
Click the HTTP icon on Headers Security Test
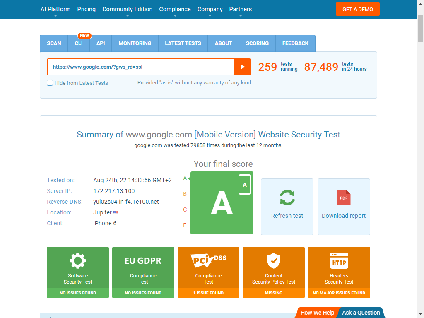pos(339,260)
